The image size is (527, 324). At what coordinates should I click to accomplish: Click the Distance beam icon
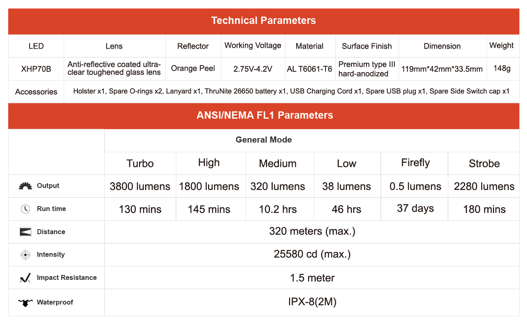[x=25, y=232]
